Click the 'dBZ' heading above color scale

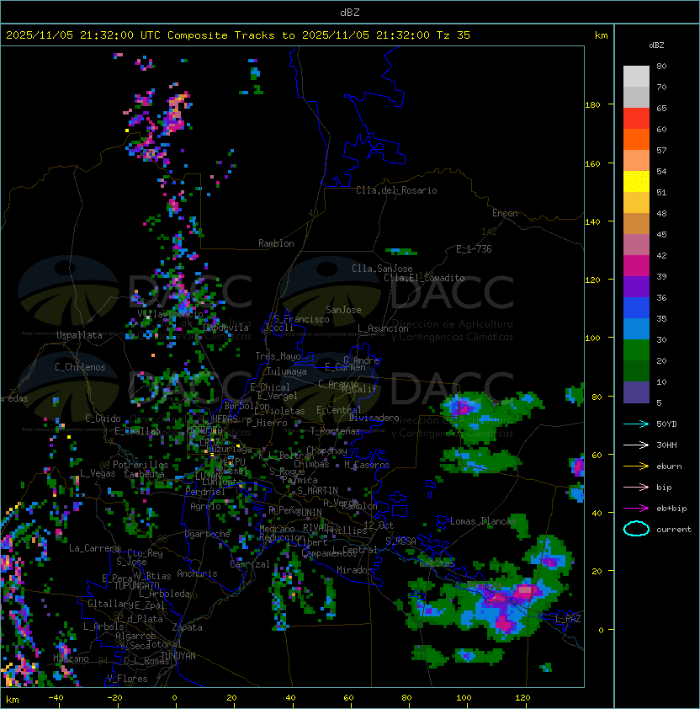click(656, 45)
